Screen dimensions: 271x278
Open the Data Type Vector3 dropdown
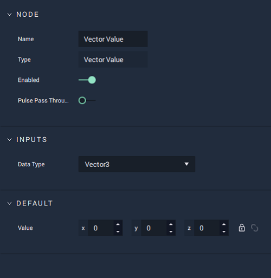click(x=137, y=164)
